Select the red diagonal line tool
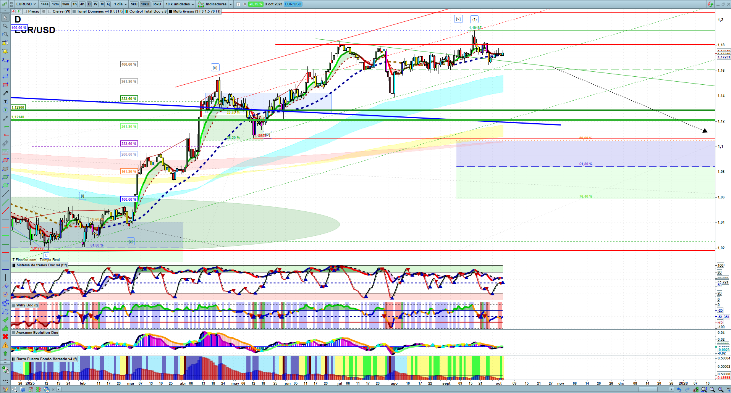The height and width of the screenshot is (393, 731). click(x=5, y=211)
